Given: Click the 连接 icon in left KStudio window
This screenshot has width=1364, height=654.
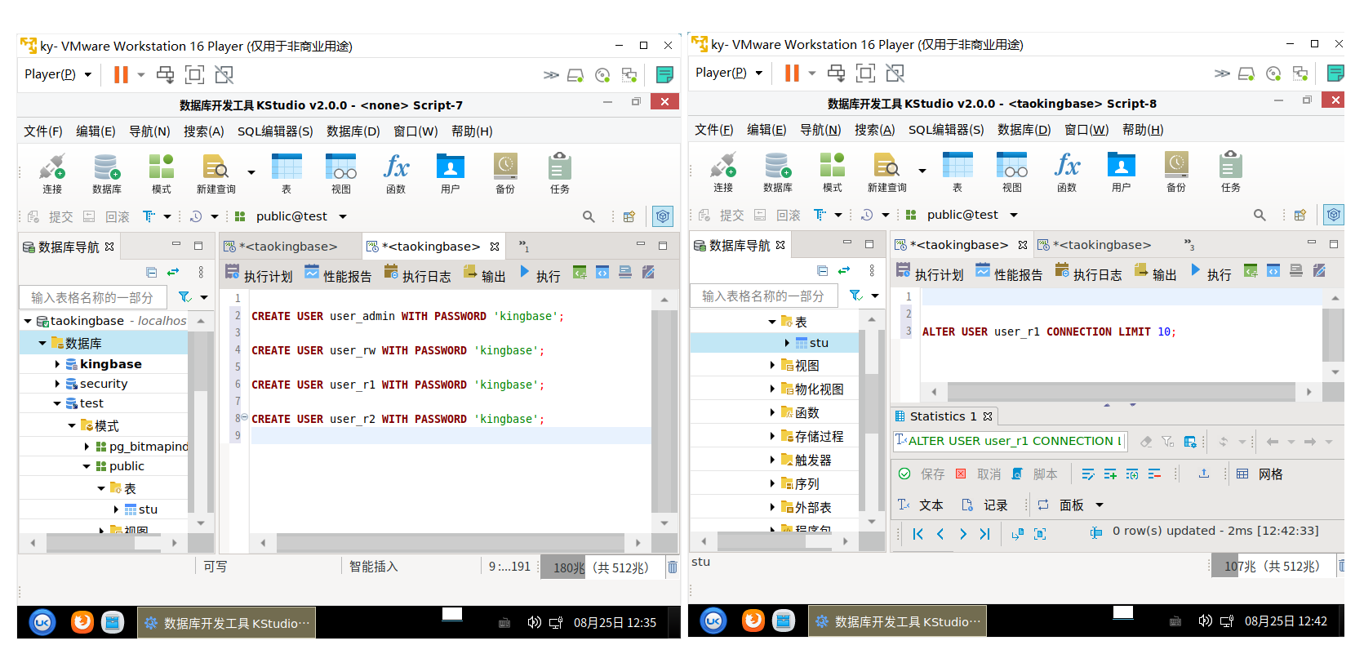Looking at the screenshot, I should 52,174.
